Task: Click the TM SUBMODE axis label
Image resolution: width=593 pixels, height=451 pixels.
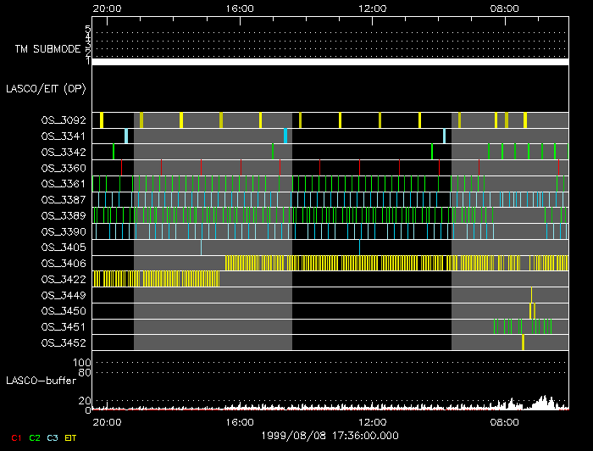Action: [47, 49]
